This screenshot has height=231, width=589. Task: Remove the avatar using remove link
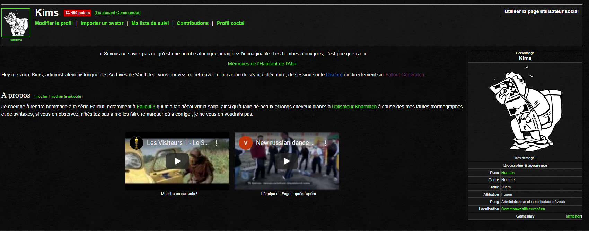pyautogui.click(x=16, y=40)
